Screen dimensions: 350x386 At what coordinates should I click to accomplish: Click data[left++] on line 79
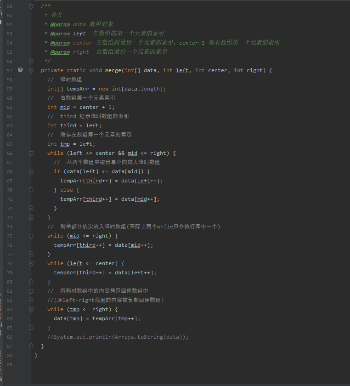pos(134,272)
